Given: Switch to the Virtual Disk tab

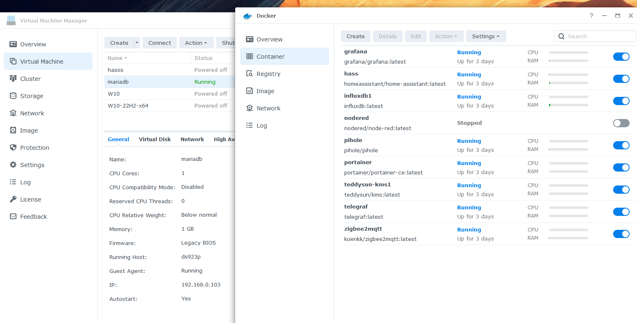Looking at the screenshot, I should point(155,139).
